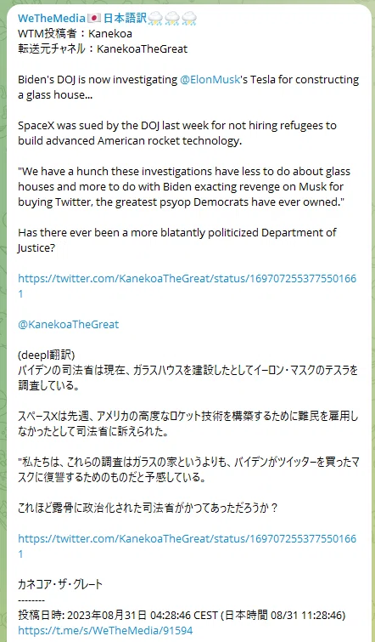The height and width of the screenshot is (642, 375).
Task: Open the WeTheMedia channel name in header
Action: pos(52,18)
